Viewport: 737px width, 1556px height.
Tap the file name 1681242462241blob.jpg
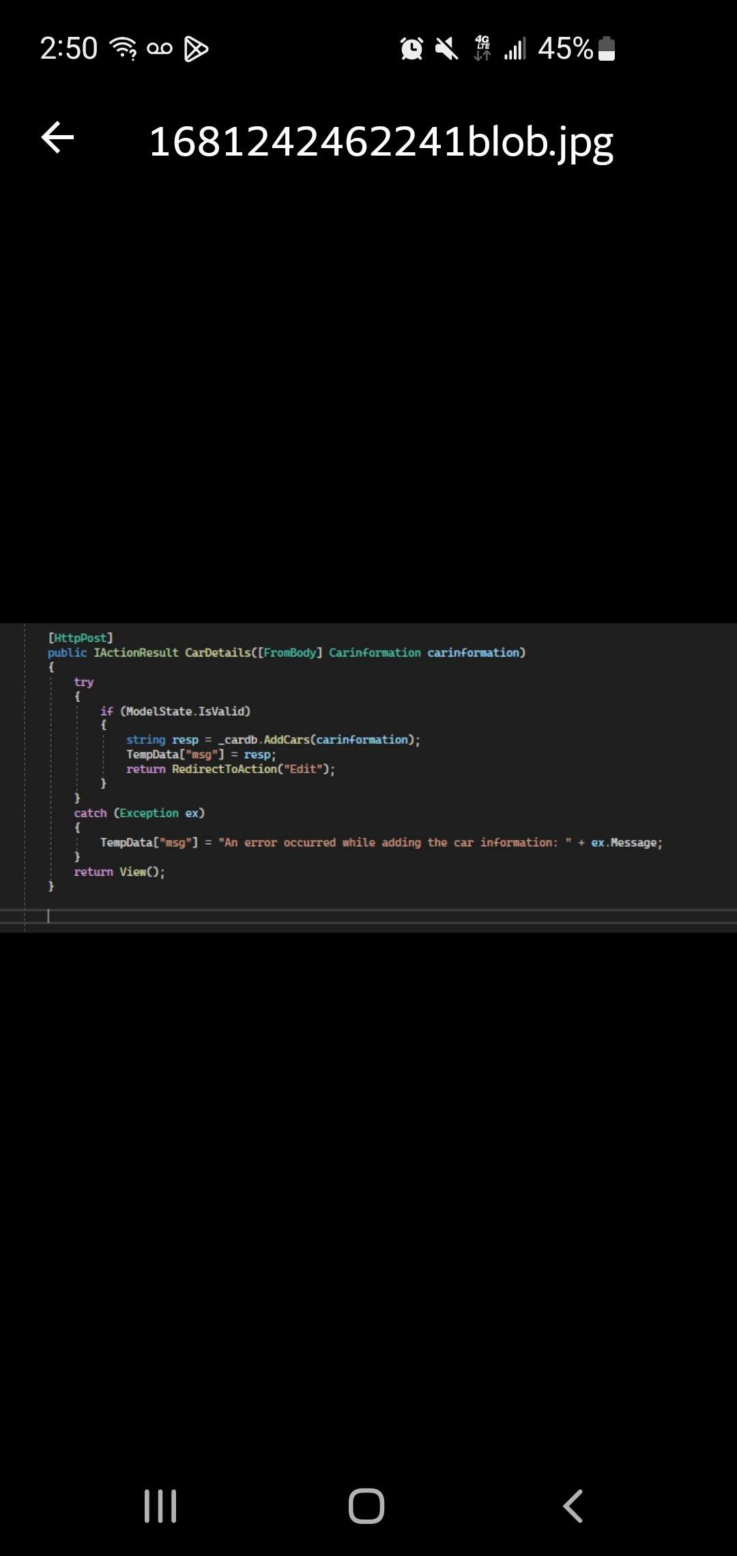[381, 143]
